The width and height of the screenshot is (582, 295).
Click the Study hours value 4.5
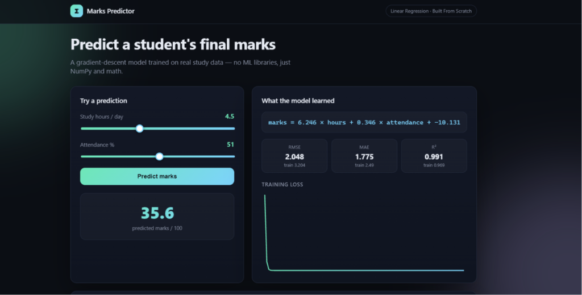[x=230, y=117]
